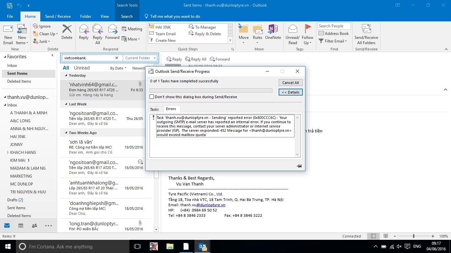Switch to People view in navigation bar
This screenshot has height=253, width=451.
(34, 226)
